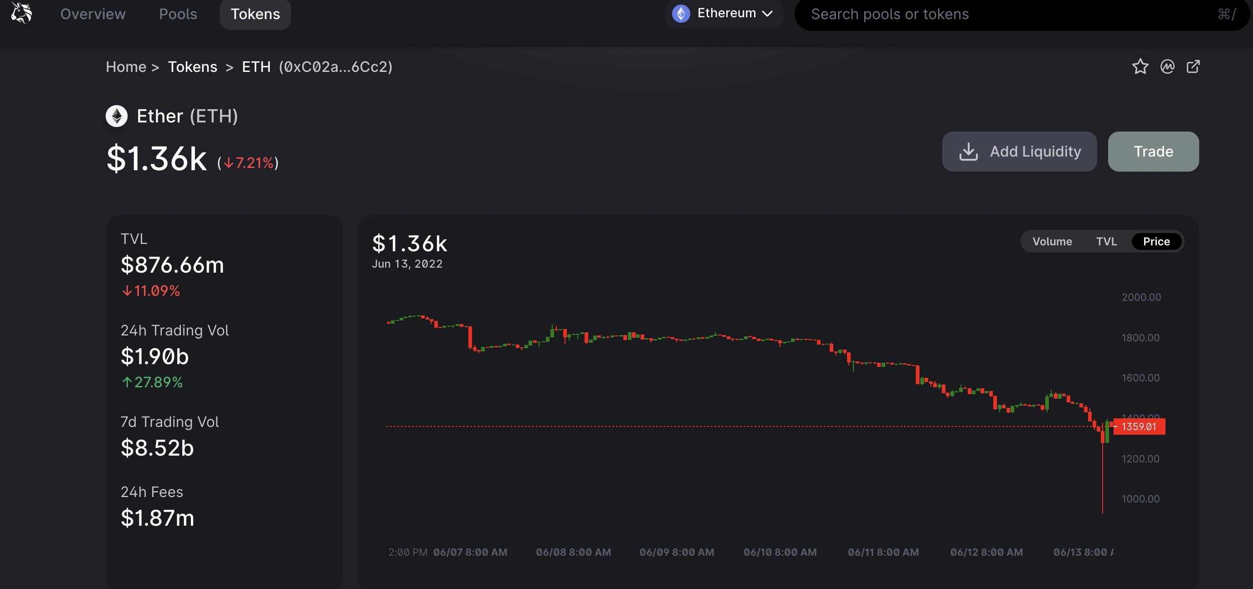1253x589 pixels.
Task: Show the Volume chart
Action: tap(1052, 242)
